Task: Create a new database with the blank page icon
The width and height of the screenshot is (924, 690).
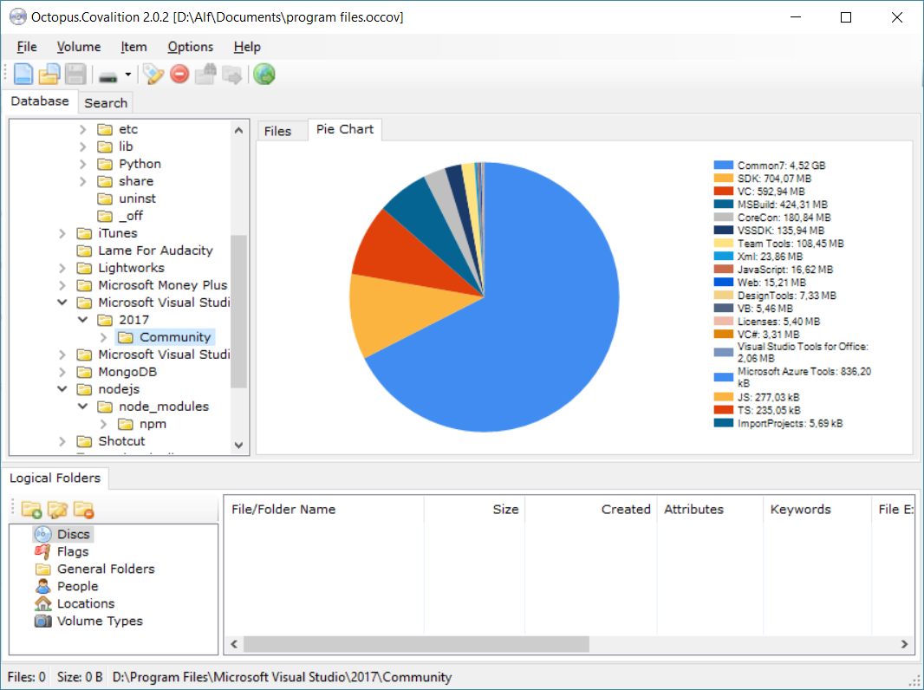Action: coord(23,75)
